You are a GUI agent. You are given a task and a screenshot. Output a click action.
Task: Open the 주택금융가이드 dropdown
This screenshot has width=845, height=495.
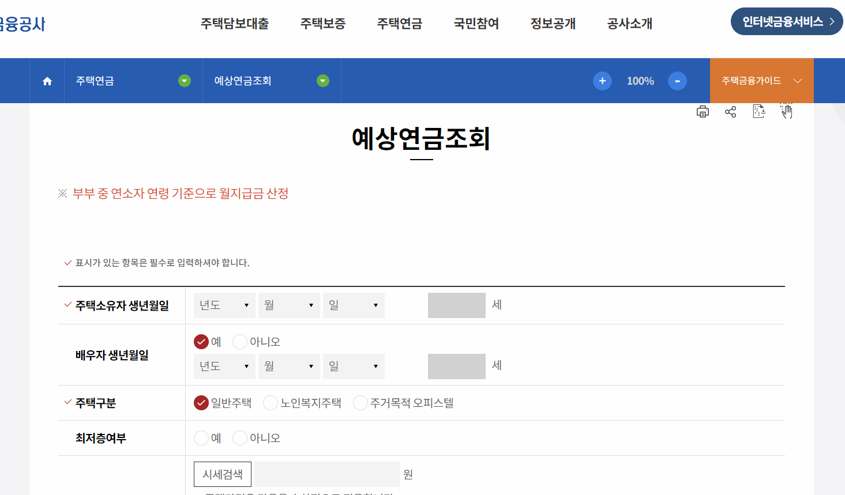tap(761, 81)
